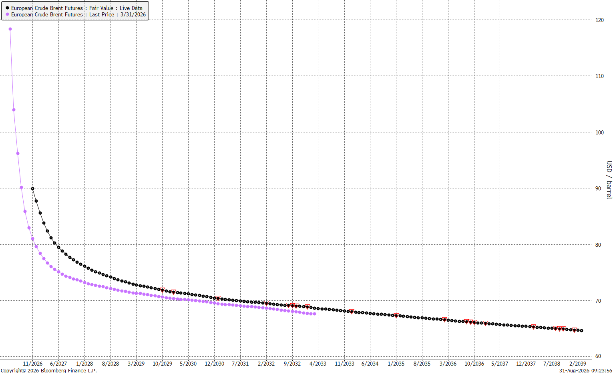Click the 11/2026 date axis label
The width and height of the screenshot is (613, 374).
[32, 364]
